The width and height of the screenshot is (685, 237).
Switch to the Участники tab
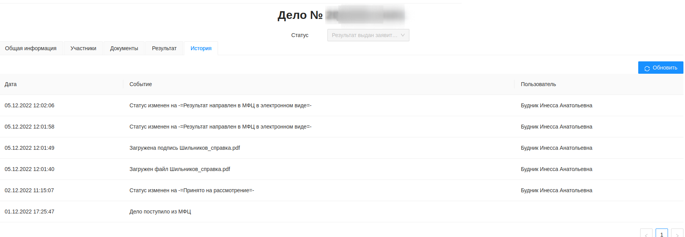(83, 48)
